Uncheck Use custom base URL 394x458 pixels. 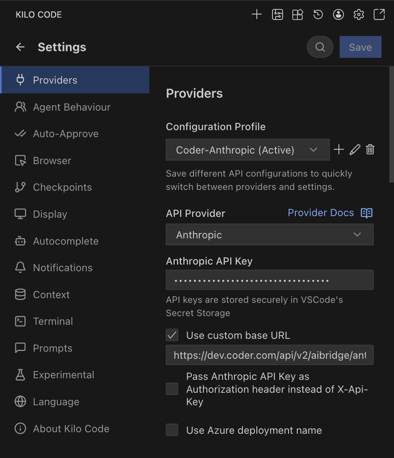(x=172, y=335)
